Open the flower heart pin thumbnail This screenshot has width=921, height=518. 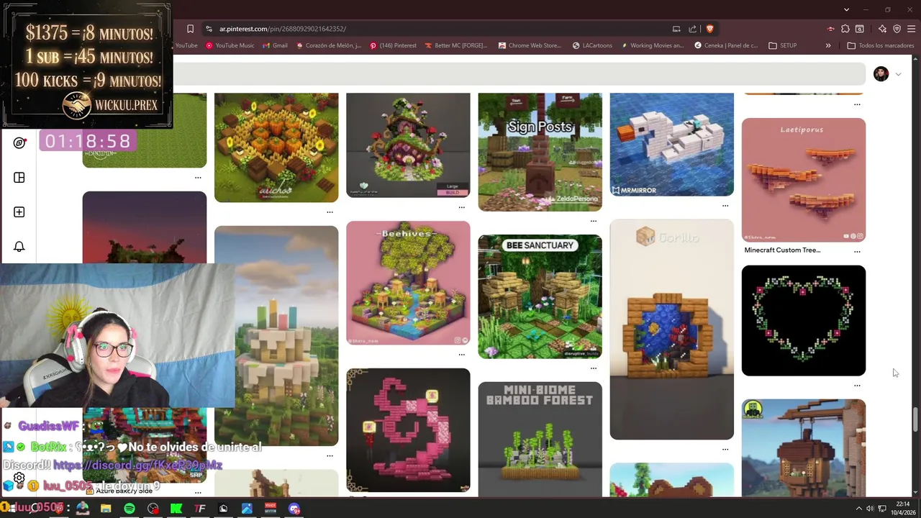tap(804, 320)
